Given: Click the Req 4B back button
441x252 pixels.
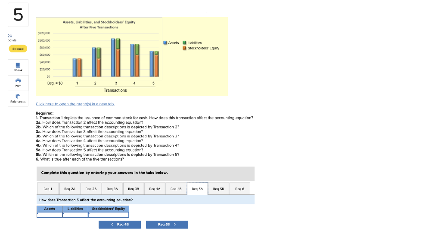Looking at the screenshot, I should click(x=120, y=224).
